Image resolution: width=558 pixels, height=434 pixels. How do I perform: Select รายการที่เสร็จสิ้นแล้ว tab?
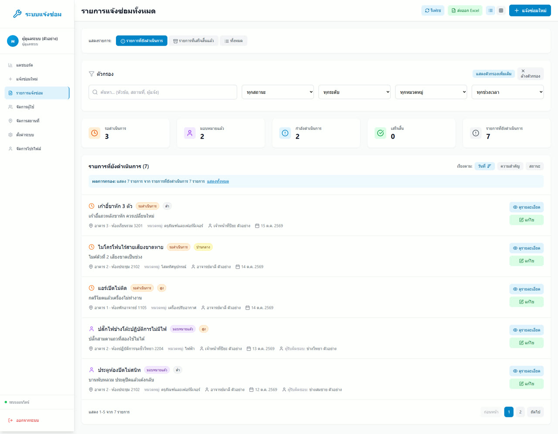tap(194, 41)
